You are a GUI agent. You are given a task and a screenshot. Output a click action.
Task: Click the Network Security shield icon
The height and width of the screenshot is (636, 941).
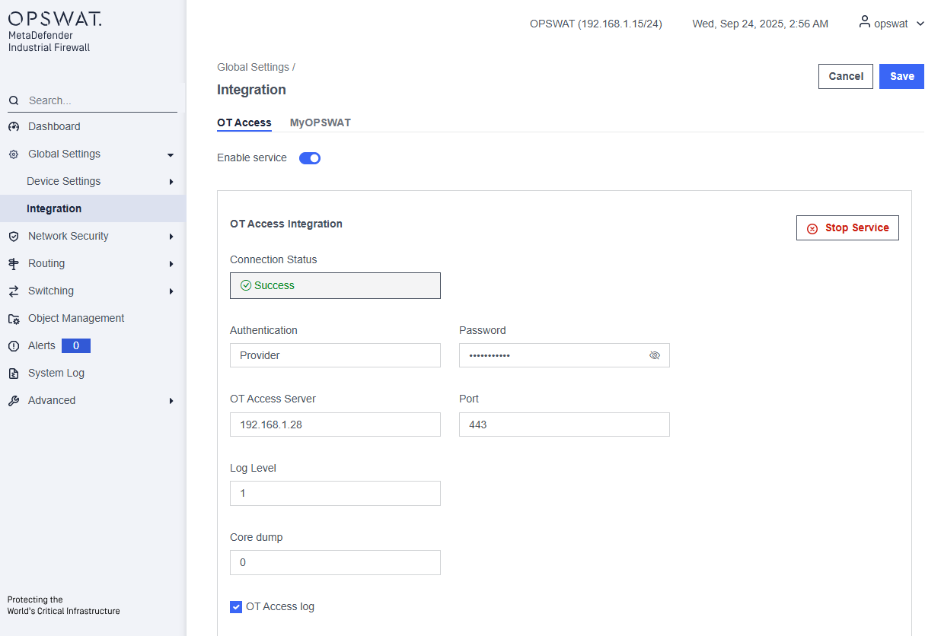14,237
